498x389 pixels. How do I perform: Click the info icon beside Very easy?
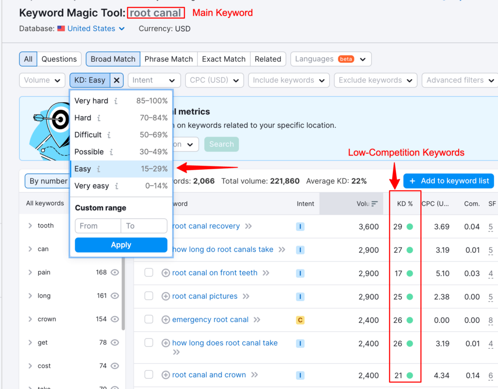pyautogui.click(x=117, y=186)
